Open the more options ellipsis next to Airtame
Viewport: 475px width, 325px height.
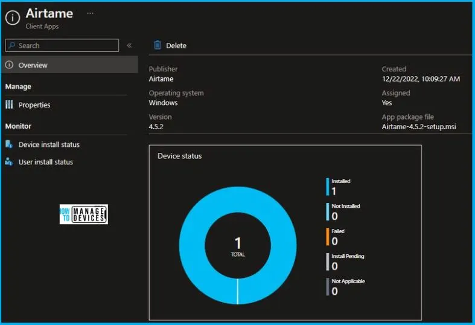tap(91, 14)
